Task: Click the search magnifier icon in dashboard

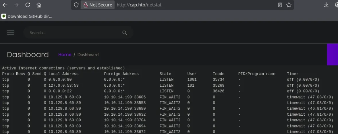Action: (124, 32)
